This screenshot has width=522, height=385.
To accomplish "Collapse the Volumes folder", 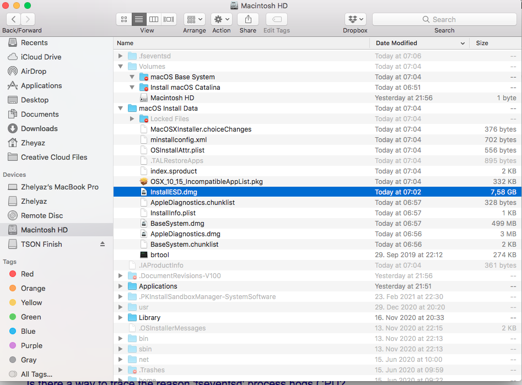I will (x=121, y=66).
